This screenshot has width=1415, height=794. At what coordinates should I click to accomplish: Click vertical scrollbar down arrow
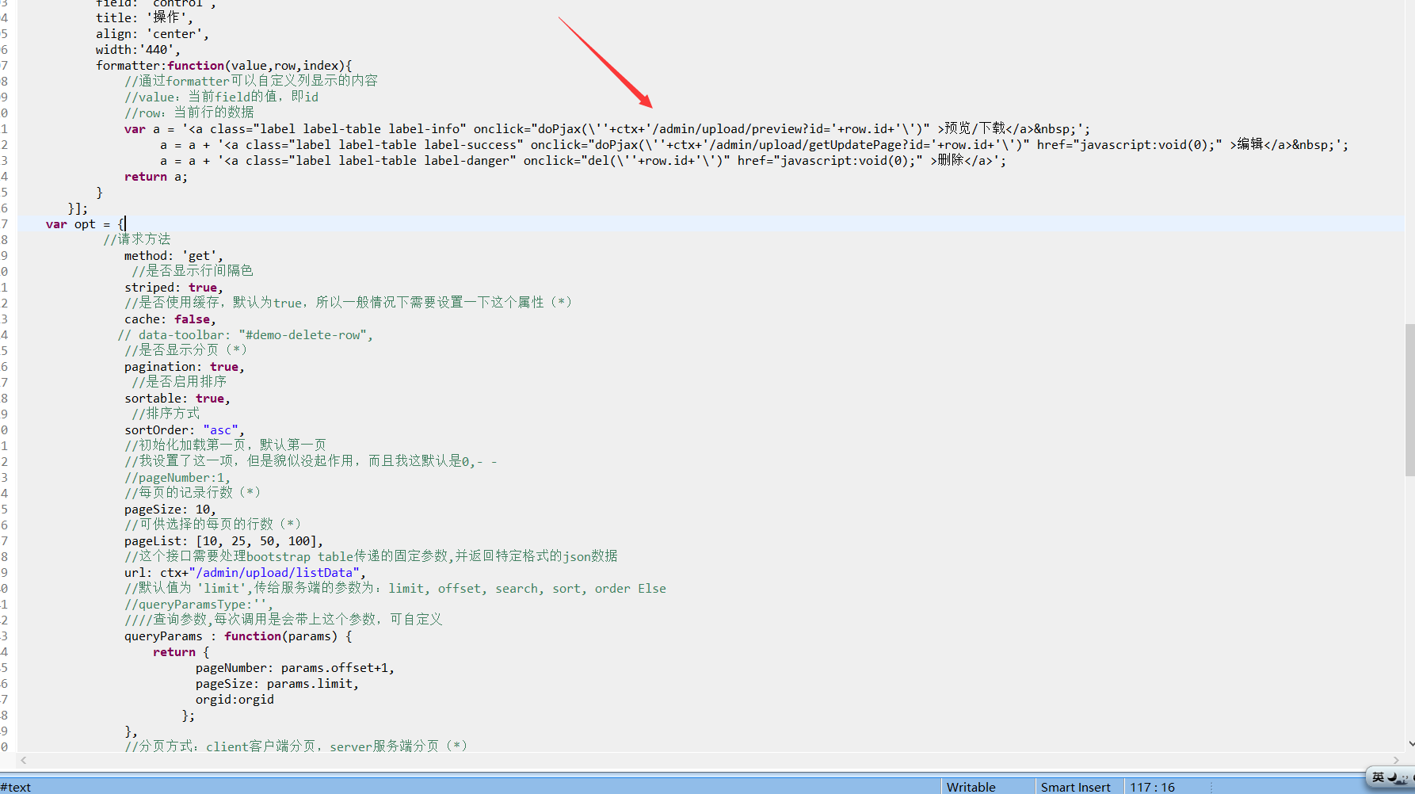point(1410,744)
